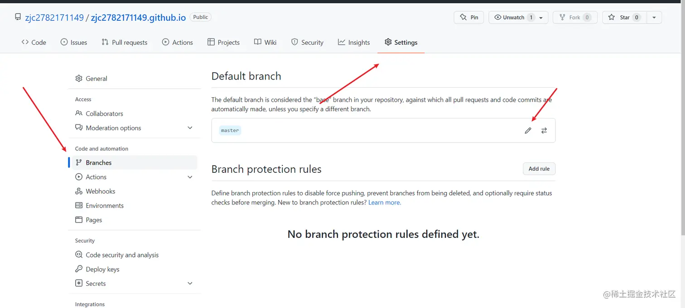Click the Webhooks icon in sidebar

[79, 191]
